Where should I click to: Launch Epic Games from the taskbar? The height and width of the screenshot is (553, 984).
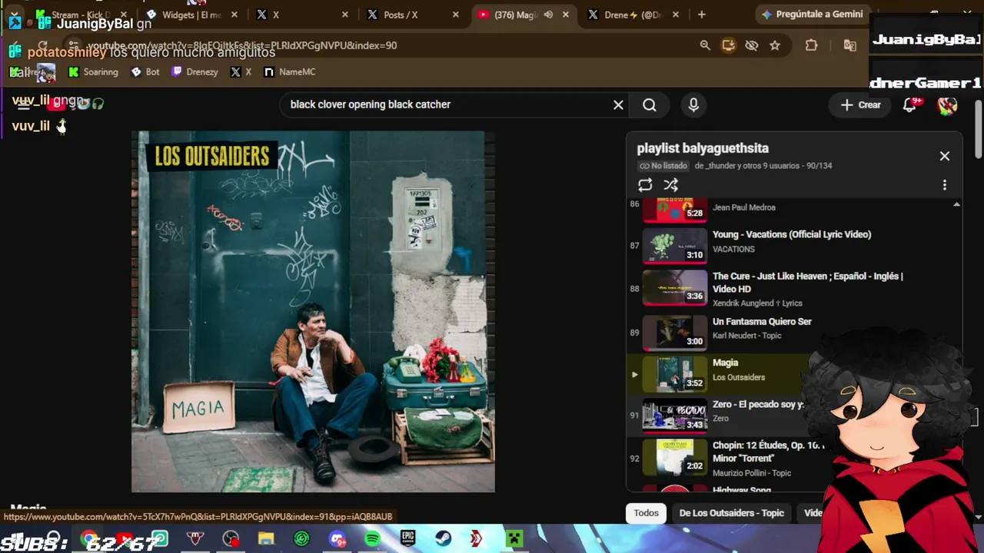(407, 539)
